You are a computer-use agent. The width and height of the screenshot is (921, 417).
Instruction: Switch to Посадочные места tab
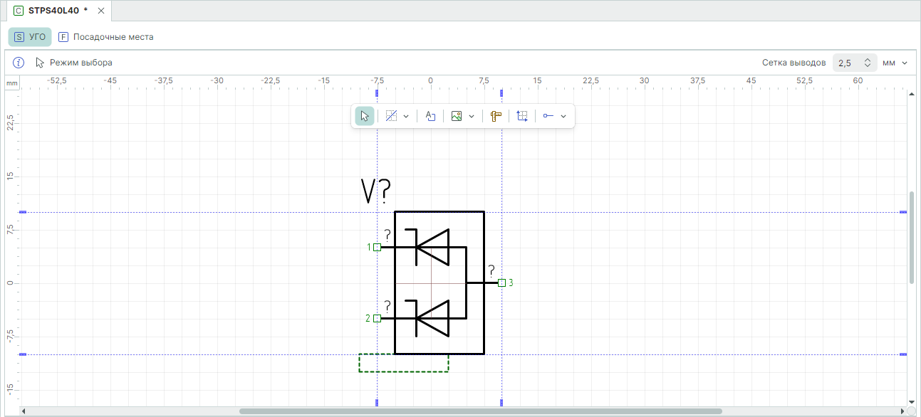(106, 37)
